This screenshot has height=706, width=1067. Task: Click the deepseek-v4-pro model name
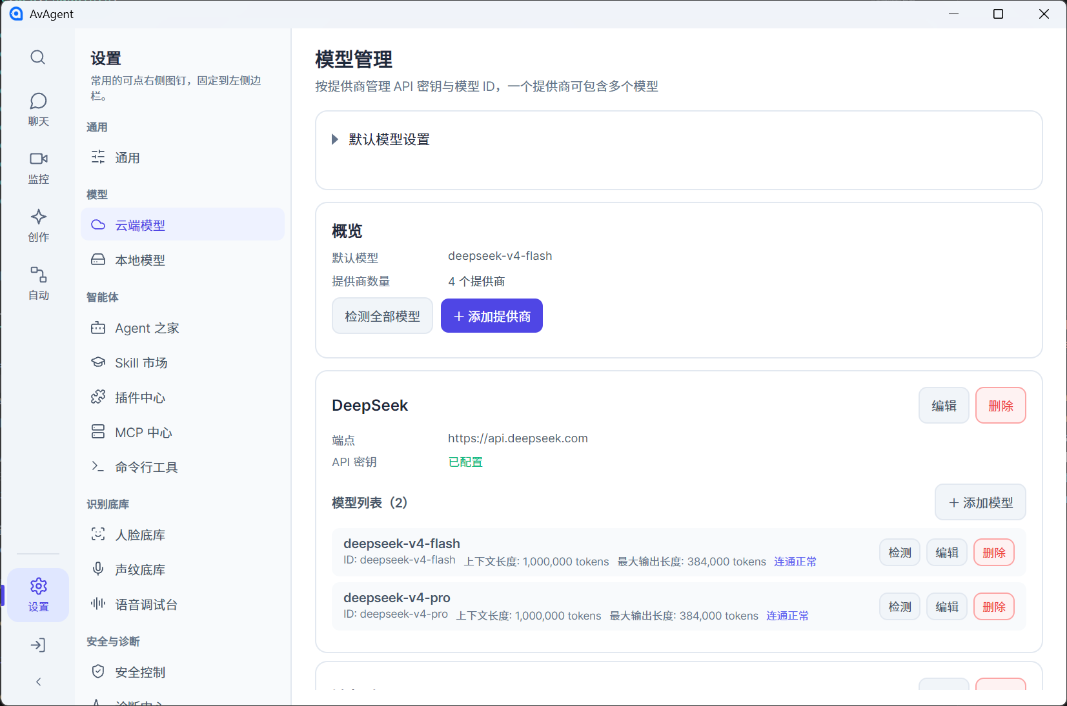(397, 598)
